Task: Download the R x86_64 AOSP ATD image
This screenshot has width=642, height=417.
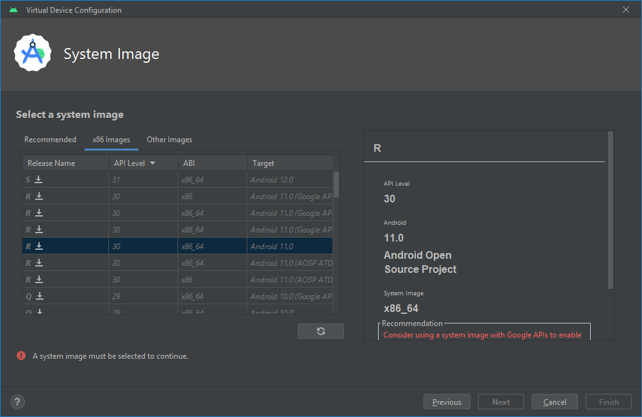Action: click(x=39, y=263)
